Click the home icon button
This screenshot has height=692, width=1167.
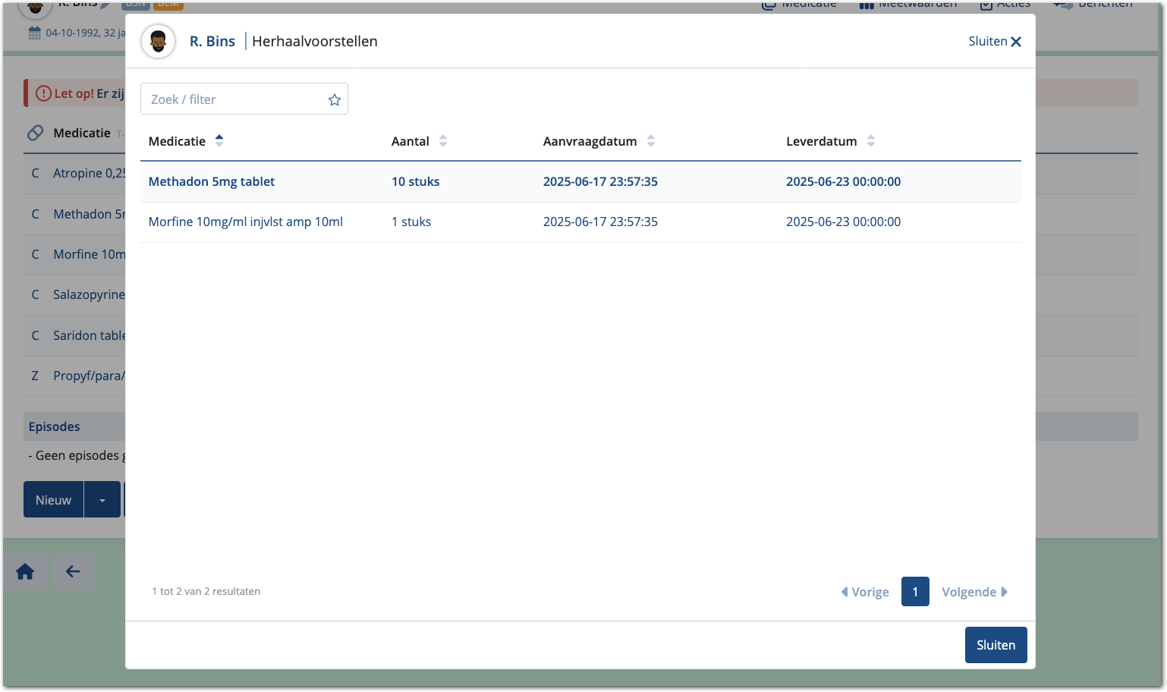click(25, 572)
